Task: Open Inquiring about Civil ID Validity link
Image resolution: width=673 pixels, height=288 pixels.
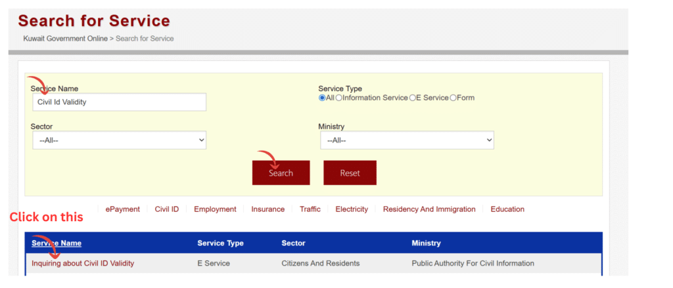Action: tap(83, 263)
